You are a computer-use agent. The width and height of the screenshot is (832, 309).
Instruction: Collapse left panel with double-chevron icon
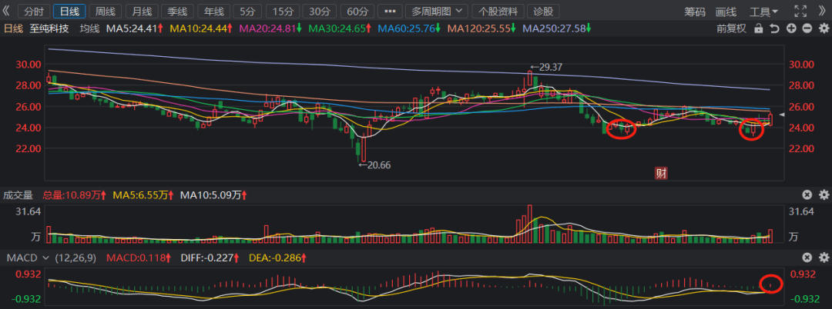tap(8, 12)
